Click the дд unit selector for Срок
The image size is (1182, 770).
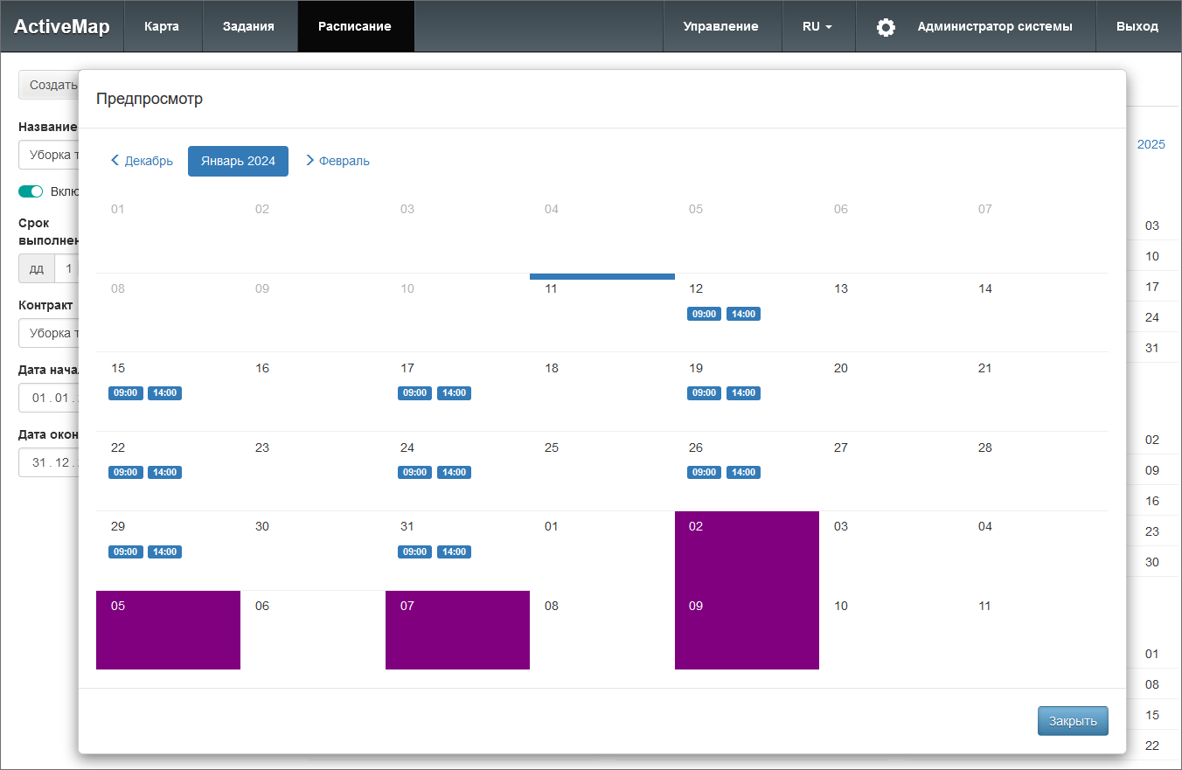coord(36,268)
